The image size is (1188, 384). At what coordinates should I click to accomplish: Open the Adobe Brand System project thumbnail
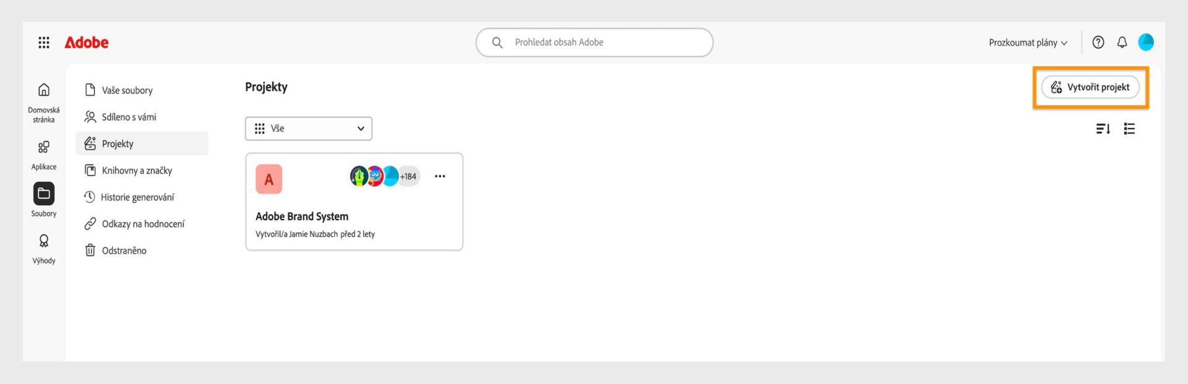(269, 179)
